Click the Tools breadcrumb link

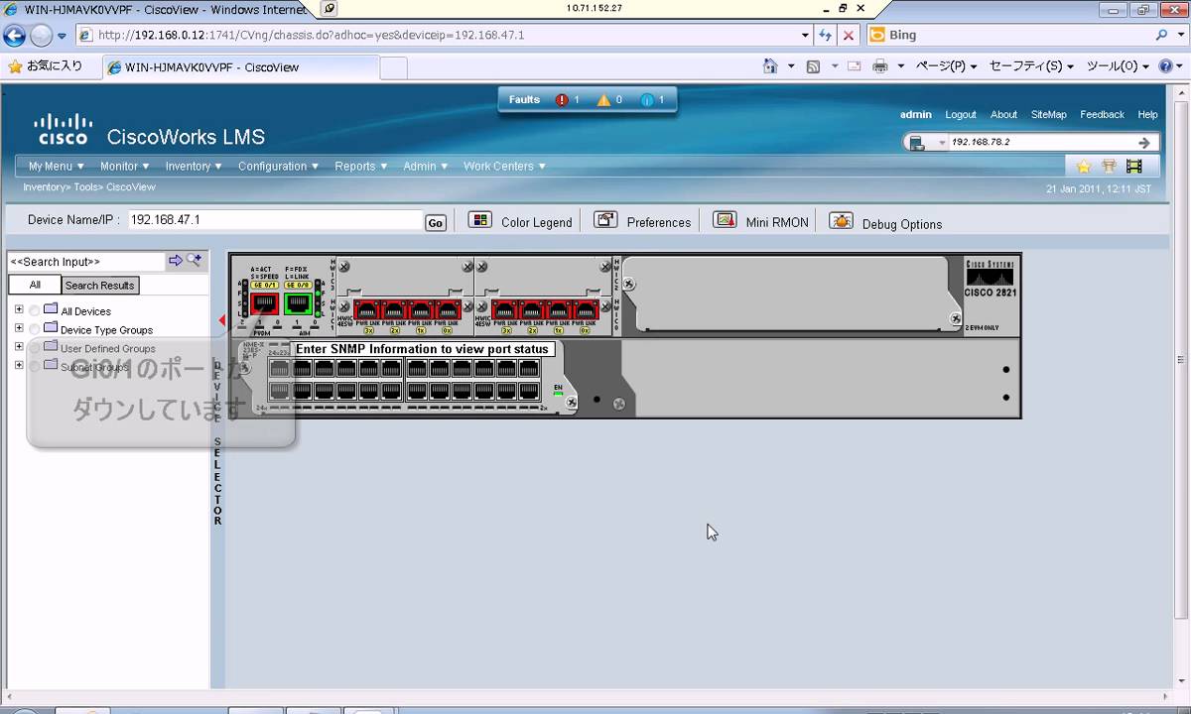click(x=85, y=186)
